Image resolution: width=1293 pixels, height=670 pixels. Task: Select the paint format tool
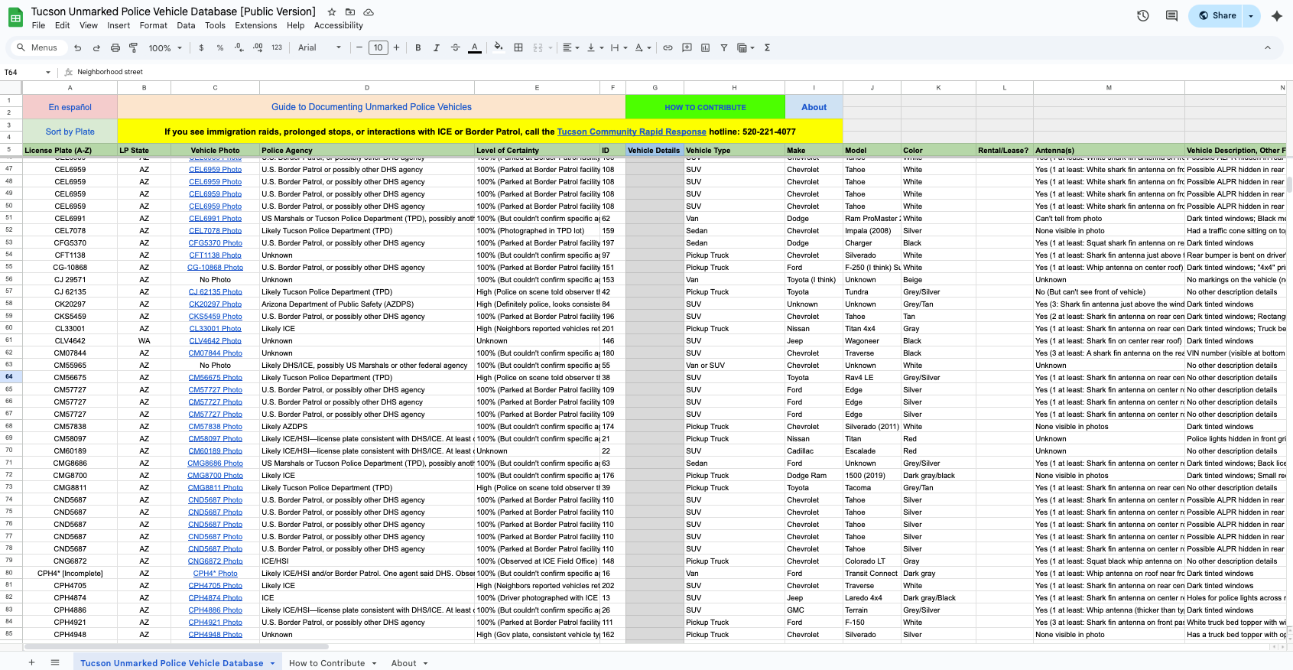(134, 47)
